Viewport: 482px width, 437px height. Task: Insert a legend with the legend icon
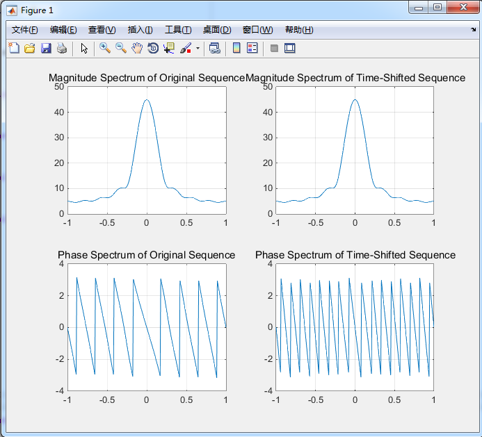pyautogui.click(x=252, y=48)
